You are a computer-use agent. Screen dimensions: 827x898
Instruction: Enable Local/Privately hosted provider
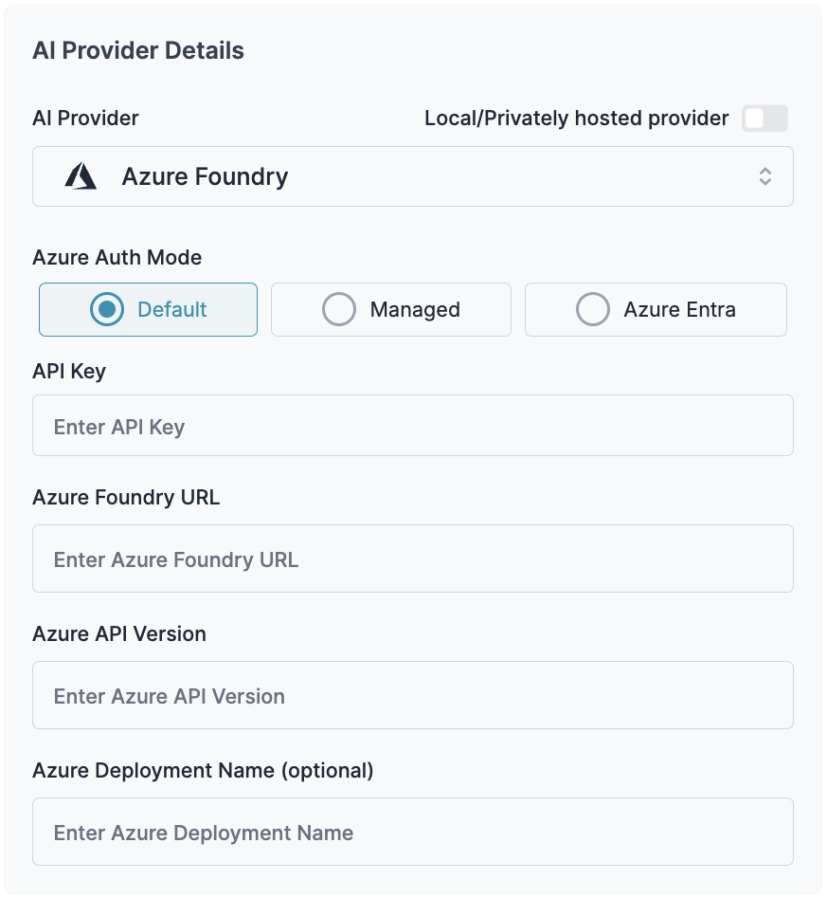[764, 118]
